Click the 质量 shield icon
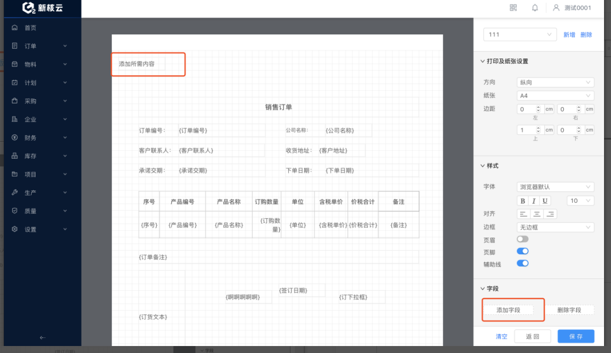611x353 pixels. point(15,210)
